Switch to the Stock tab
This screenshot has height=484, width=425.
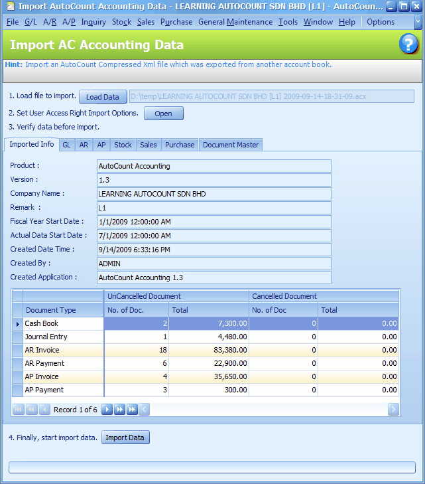pyautogui.click(x=123, y=145)
